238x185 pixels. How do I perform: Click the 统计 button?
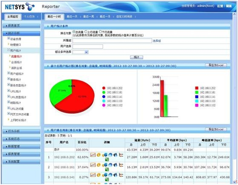coord(136,57)
